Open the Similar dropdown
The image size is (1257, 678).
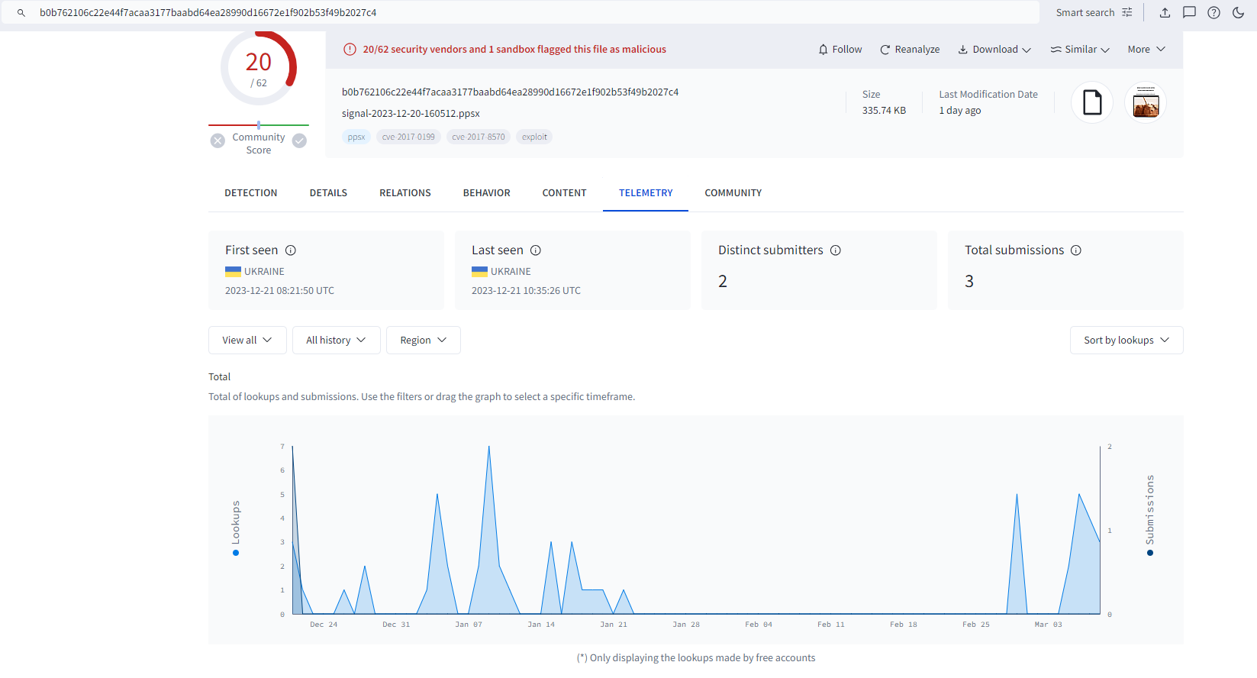point(1080,50)
